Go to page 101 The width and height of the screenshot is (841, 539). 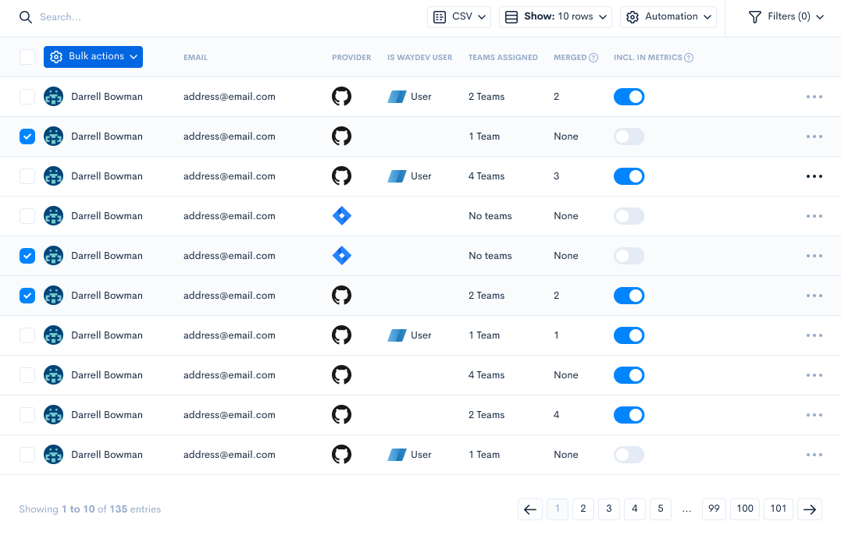(779, 509)
